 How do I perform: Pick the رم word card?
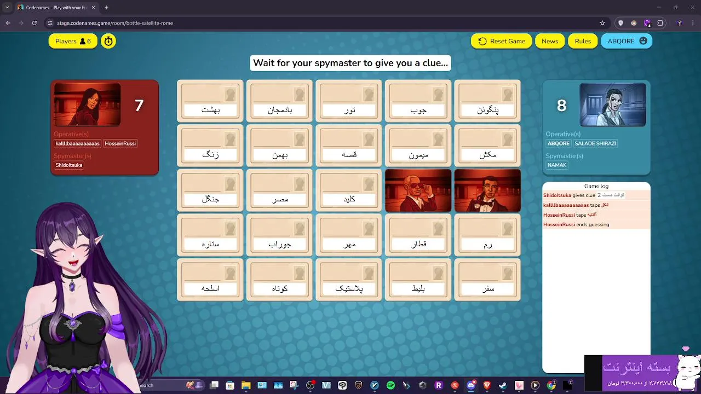click(487, 235)
